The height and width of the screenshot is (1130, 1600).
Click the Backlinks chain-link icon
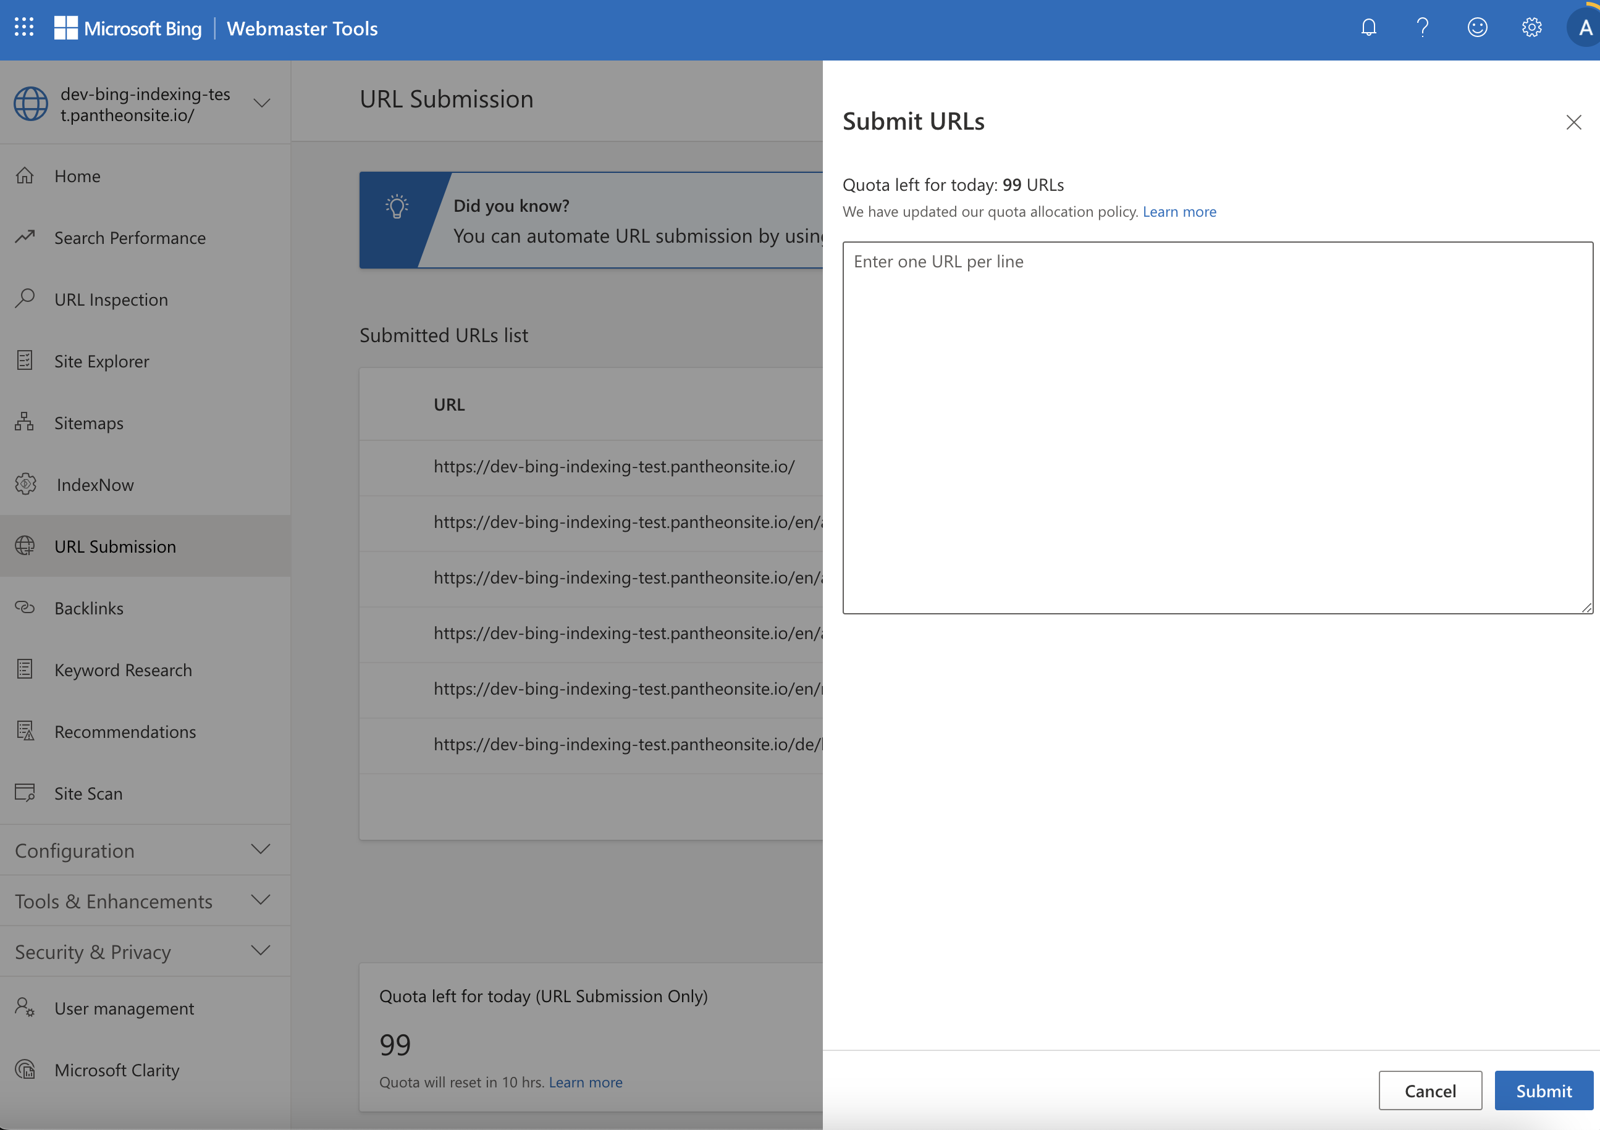(25, 608)
